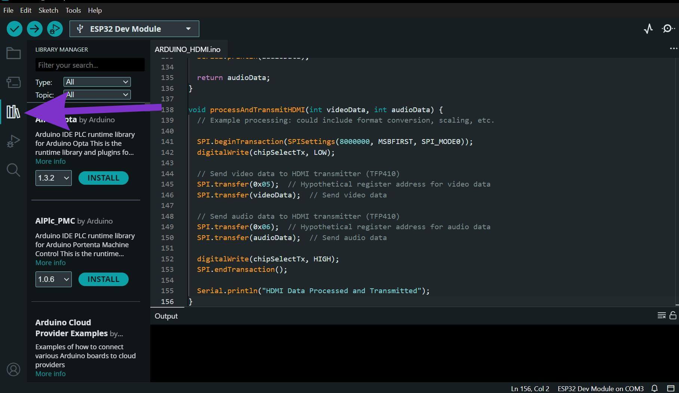The image size is (679, 393).
Task: Open the Search magnifier sidebar icon
Action: (x=13, y=170)
